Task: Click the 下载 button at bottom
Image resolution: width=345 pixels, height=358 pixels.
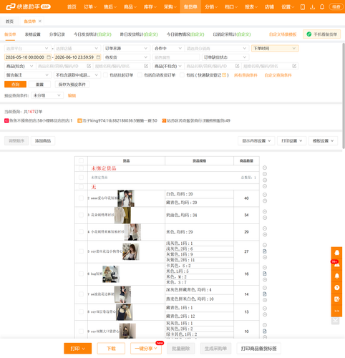Action: pos(111,349)
